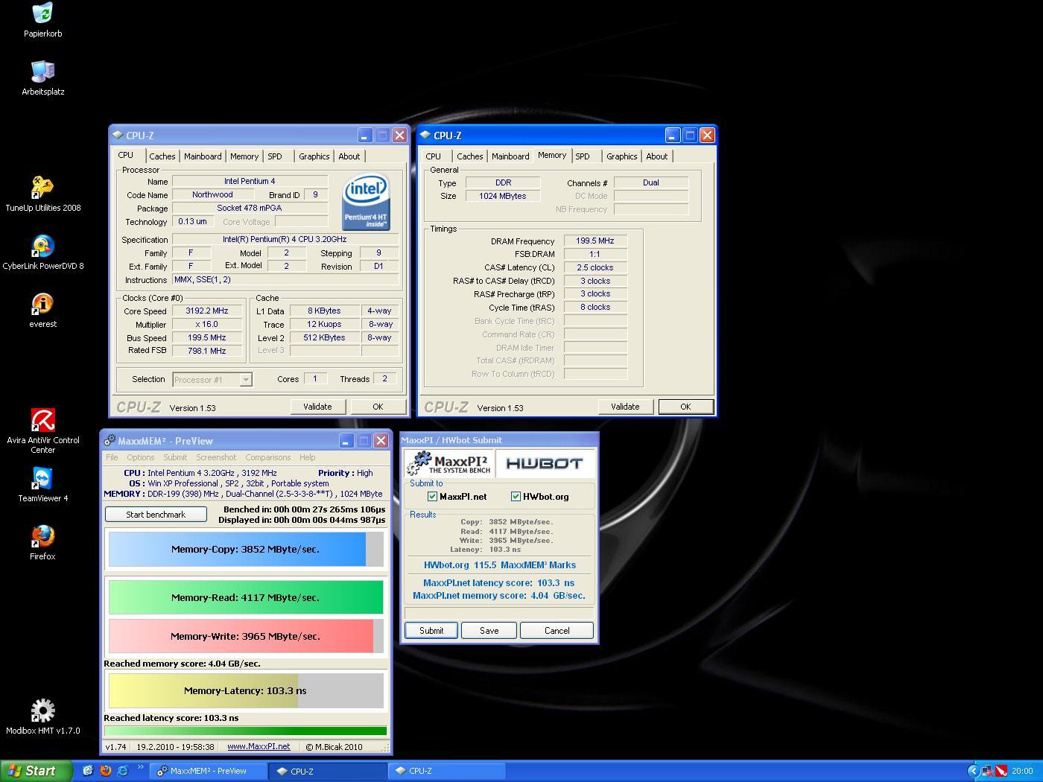1043x782 pixels.
Task: Click the Start benchmark button
Action: (x=156, y=515)
